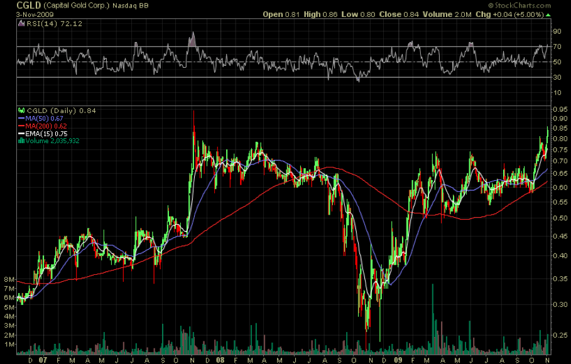Select the white EMA(15) legend line swatch

[x=21, y=134]
